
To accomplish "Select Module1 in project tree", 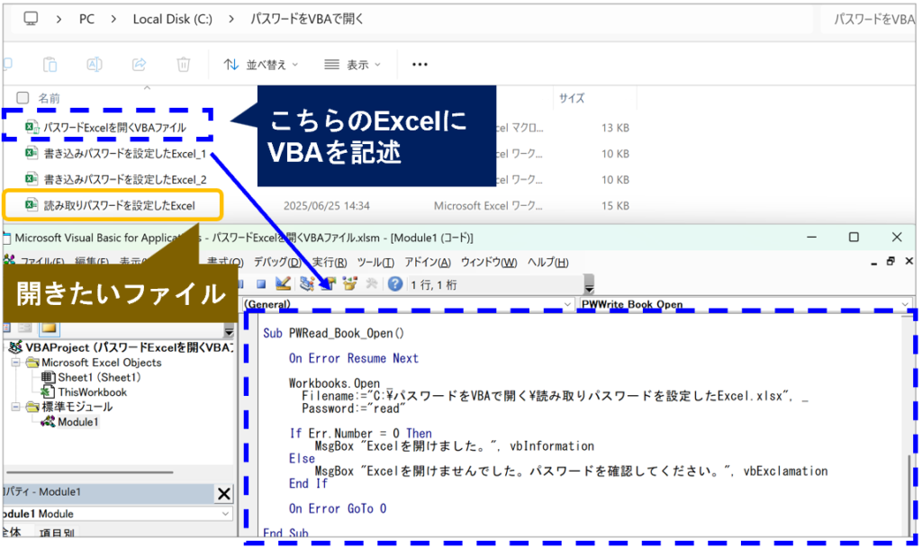I will (x=77, y=422).
